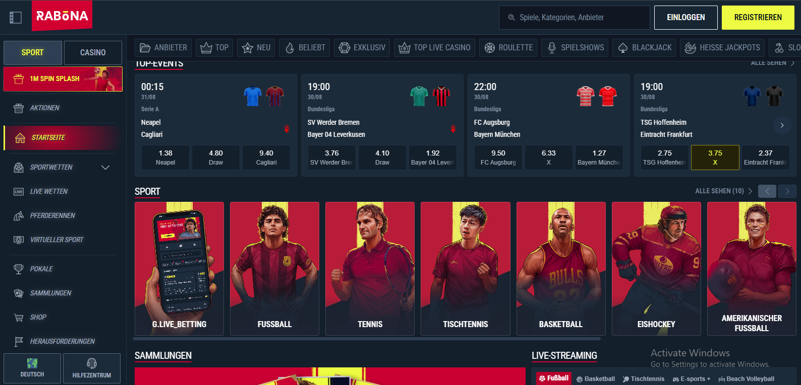The image size is (801, 385).
Task: Click the Spiele, Kategorien, Anbieter search field
Action: coord(575,18)
